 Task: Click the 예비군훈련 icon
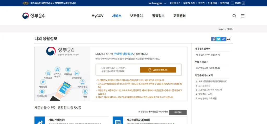pyautogui.click(x=82, y=82)
